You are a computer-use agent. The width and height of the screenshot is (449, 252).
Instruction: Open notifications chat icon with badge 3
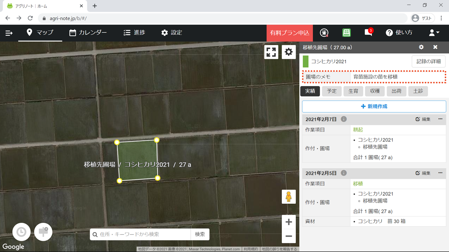(x=368, y=32)
